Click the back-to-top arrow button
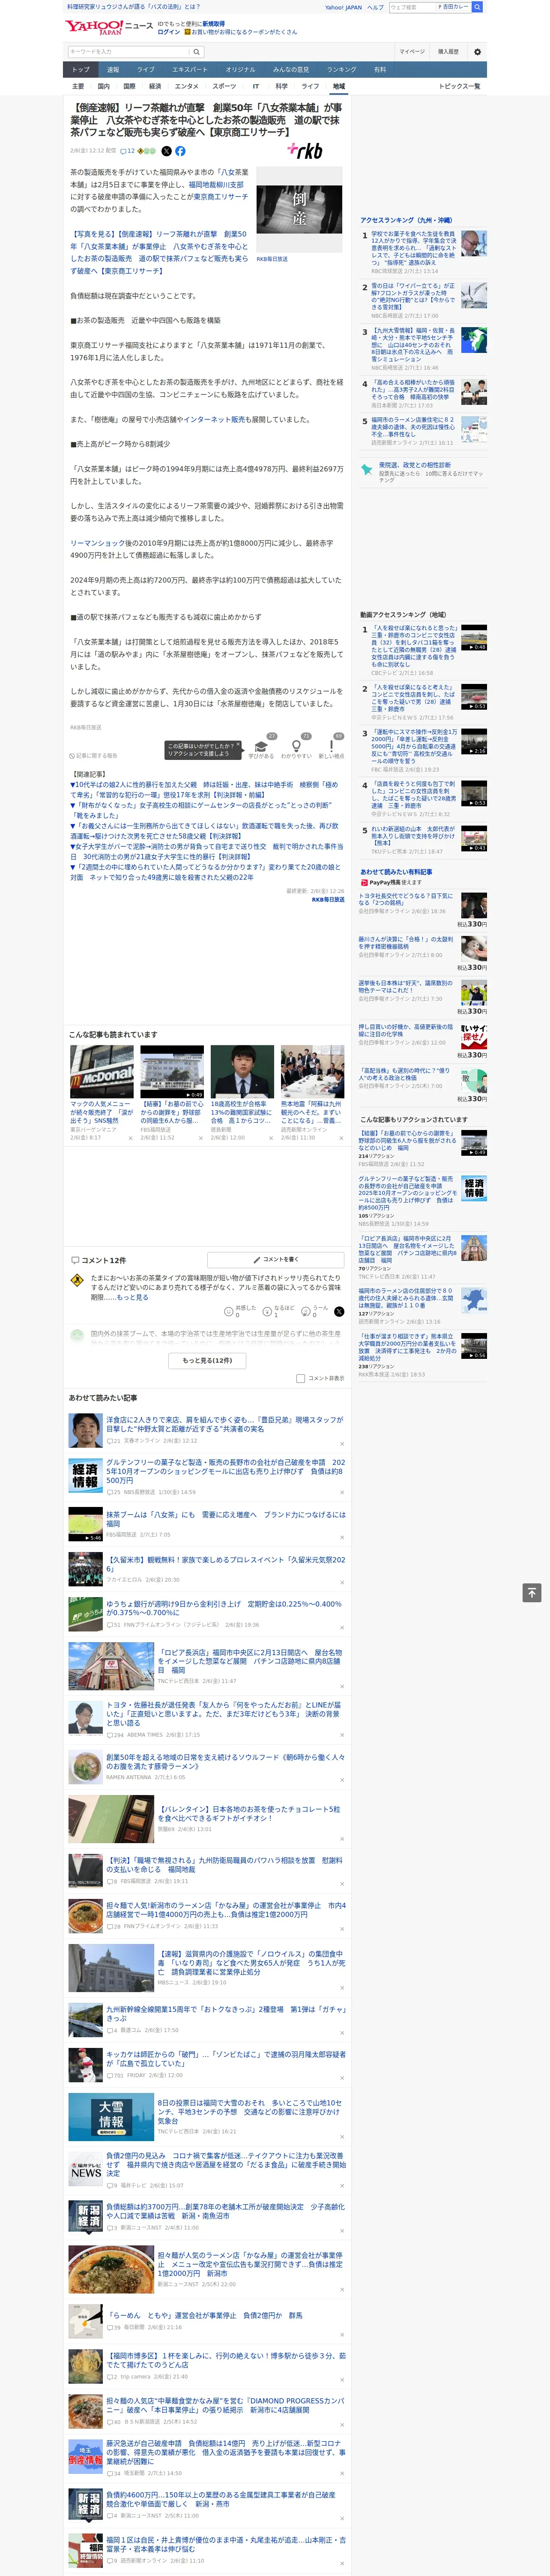This screenshot has width=550, height=2576. (x=532, y=1592)
